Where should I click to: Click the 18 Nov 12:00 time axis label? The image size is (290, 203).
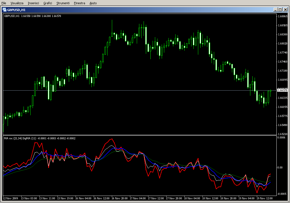[x=210, y=198]
